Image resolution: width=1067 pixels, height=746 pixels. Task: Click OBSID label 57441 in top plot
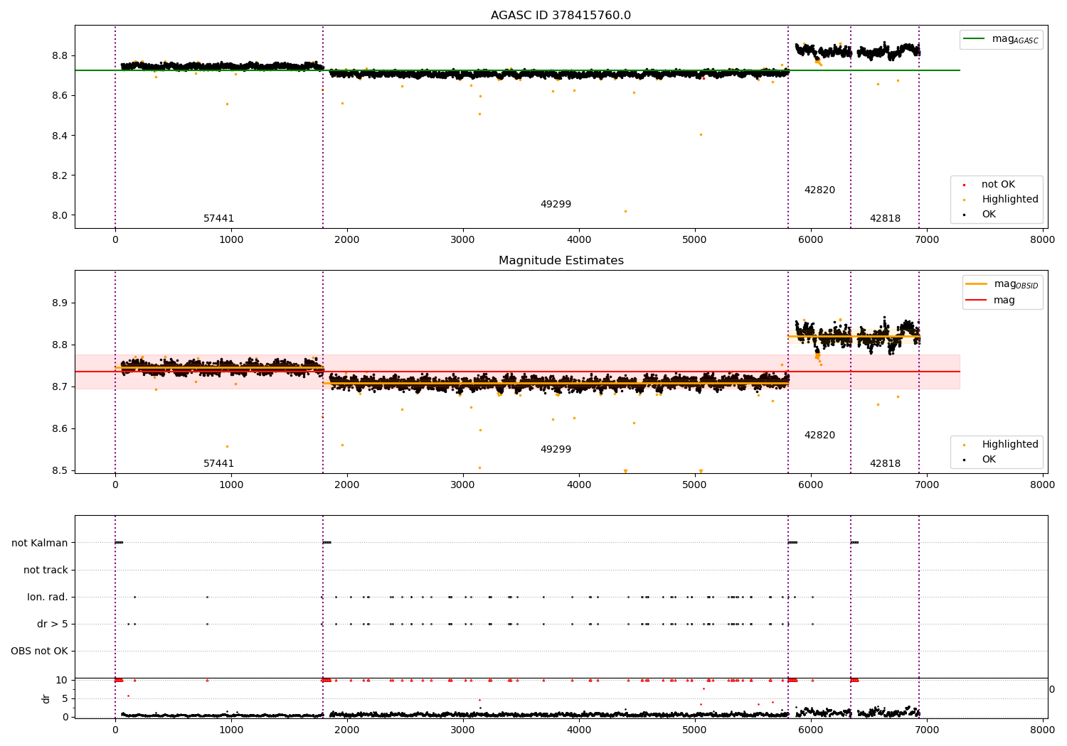tap(218, 219)
